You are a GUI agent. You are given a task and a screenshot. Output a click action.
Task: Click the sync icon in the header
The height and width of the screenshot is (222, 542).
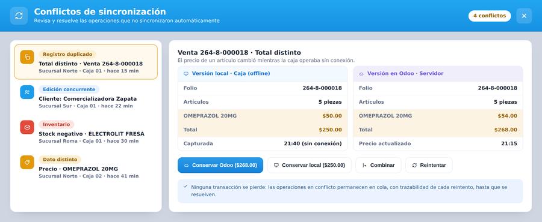(19, 16)
